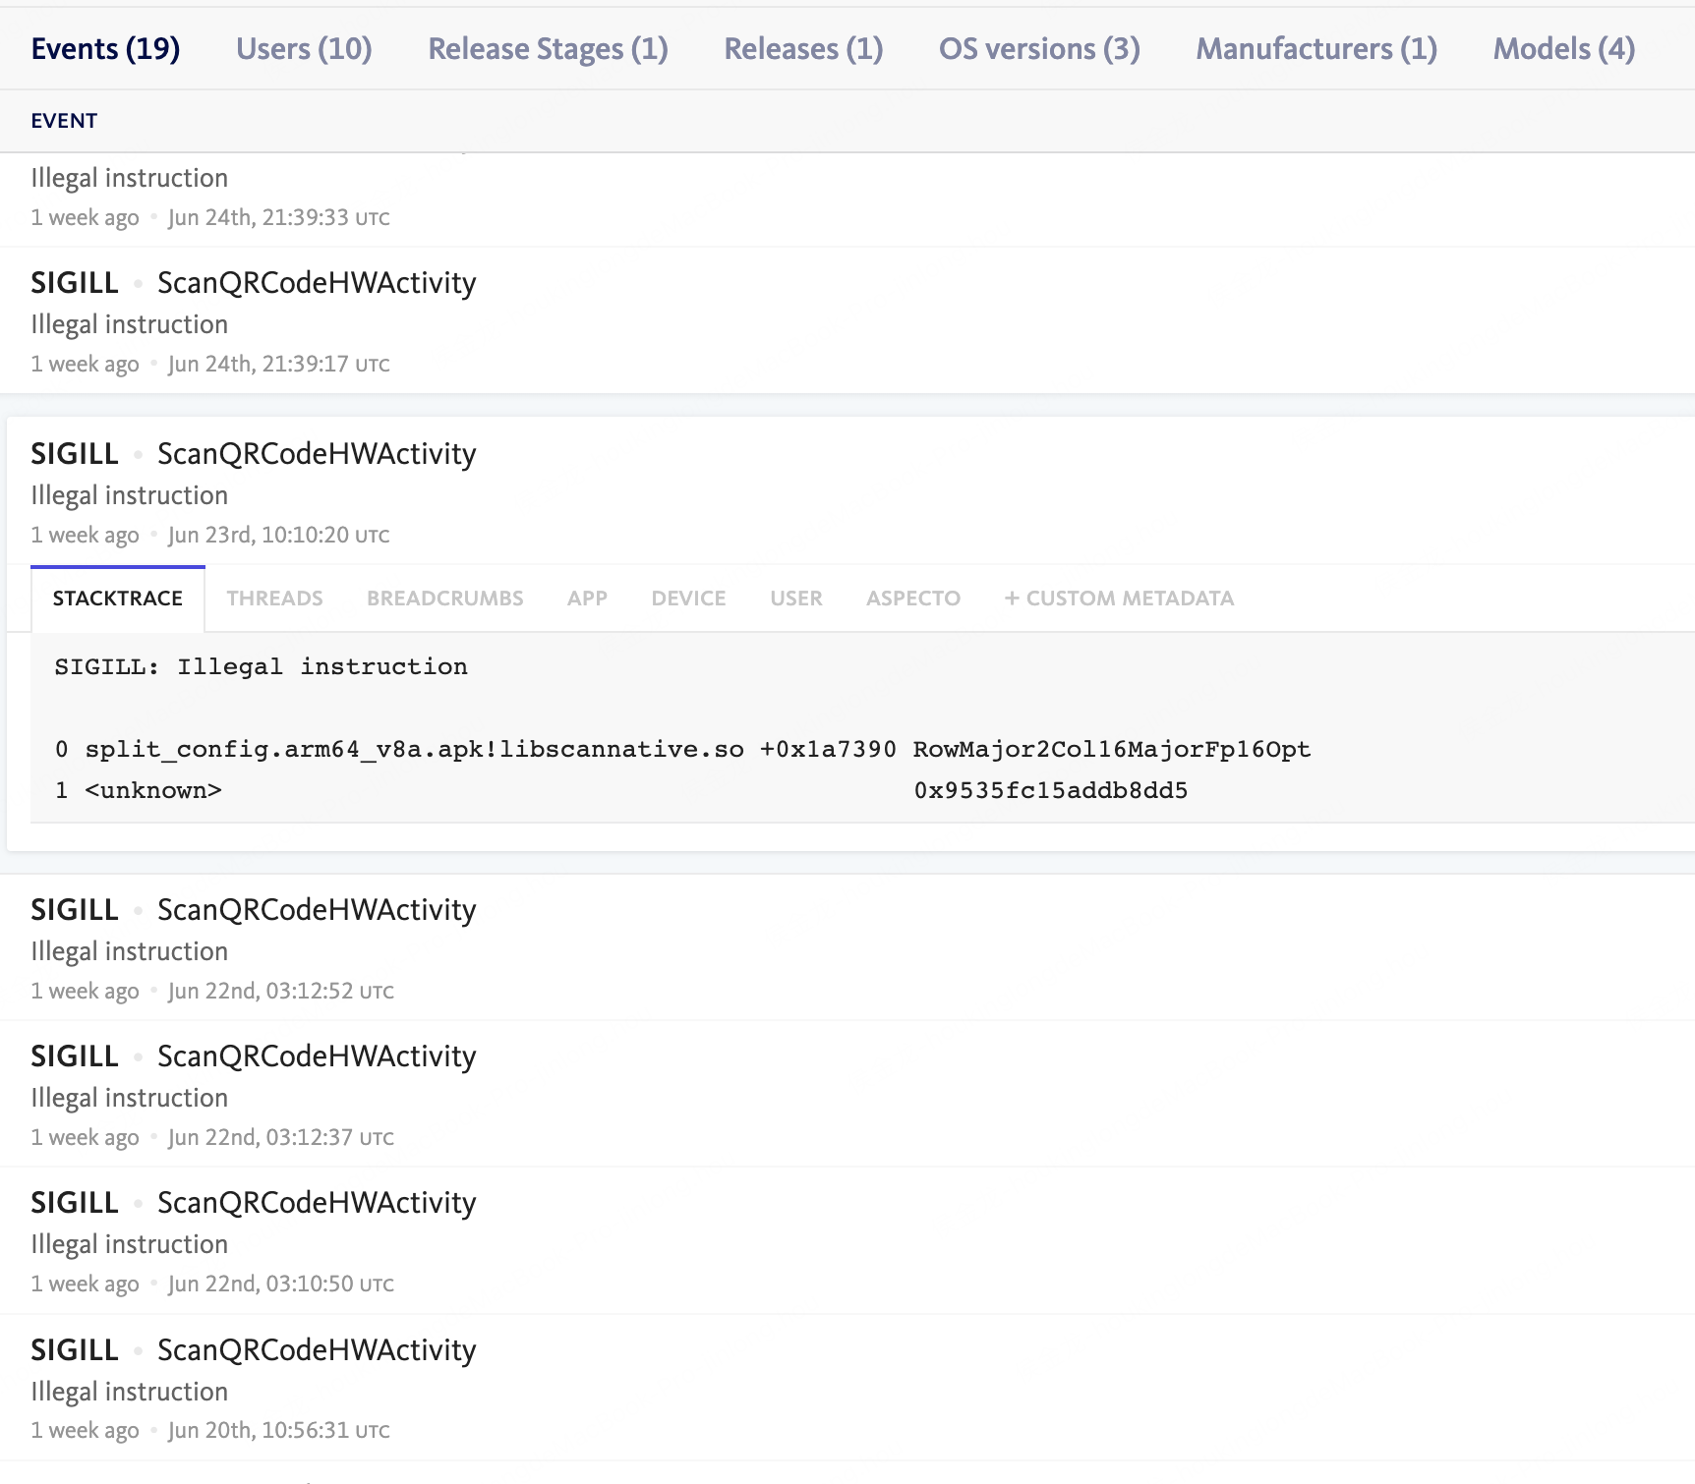Click the EVENT column header
The image size is (1695, 1484).
pyautogui.click(x=64, y=121)
